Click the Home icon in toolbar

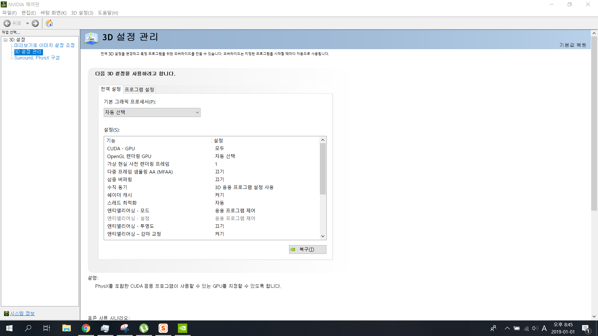(49, 23)
